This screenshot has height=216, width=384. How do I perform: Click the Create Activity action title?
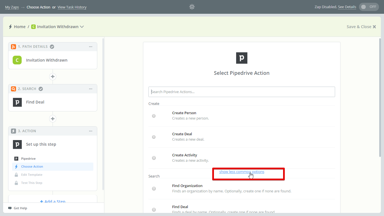coord(185,155)
